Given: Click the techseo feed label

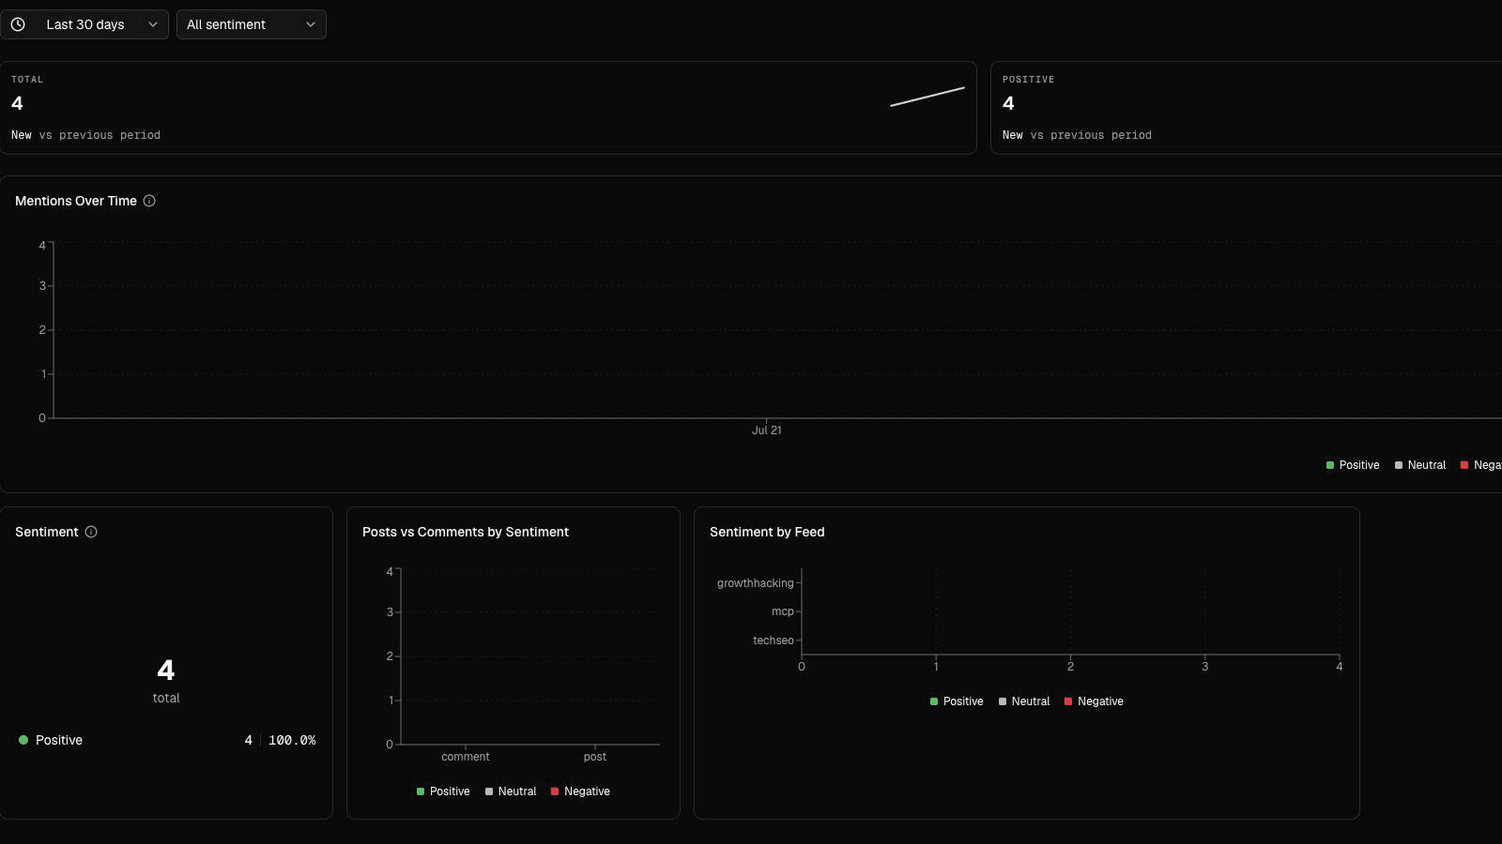Looking at the screenshot, I should (774, 641).
